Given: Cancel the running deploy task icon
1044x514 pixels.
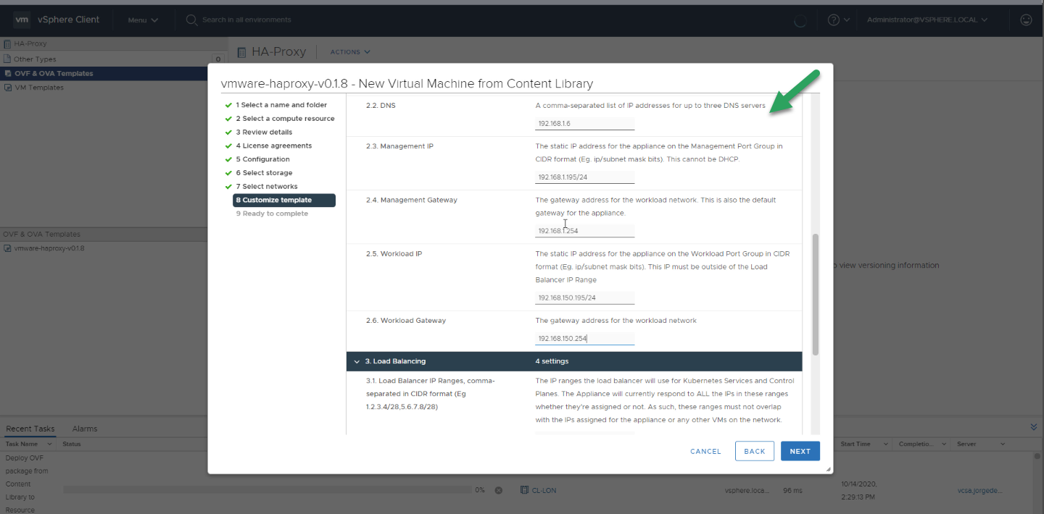Looking at the screenshot, I should pyautogui.click(x=499, y=490).
